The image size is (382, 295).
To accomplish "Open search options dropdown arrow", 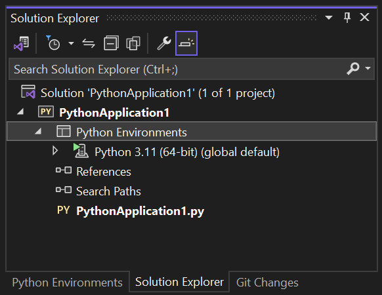I will (368, 68).
